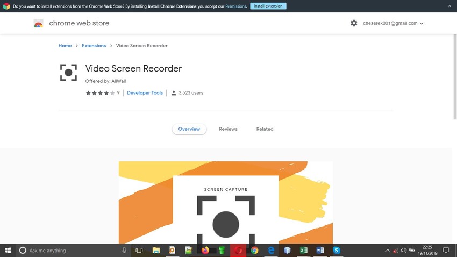457x257 pixels.
Task: Dismiss the install extensions banner
Action: click(x=449, y=6)
